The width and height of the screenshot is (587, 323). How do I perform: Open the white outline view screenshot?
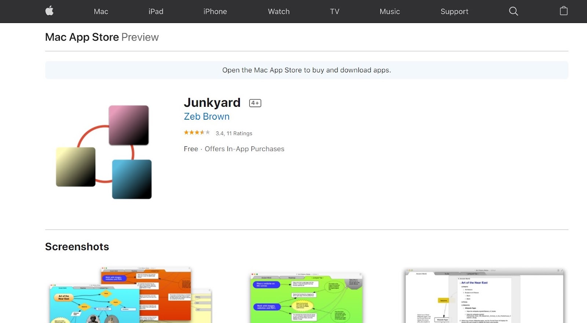tap(484, 296)
